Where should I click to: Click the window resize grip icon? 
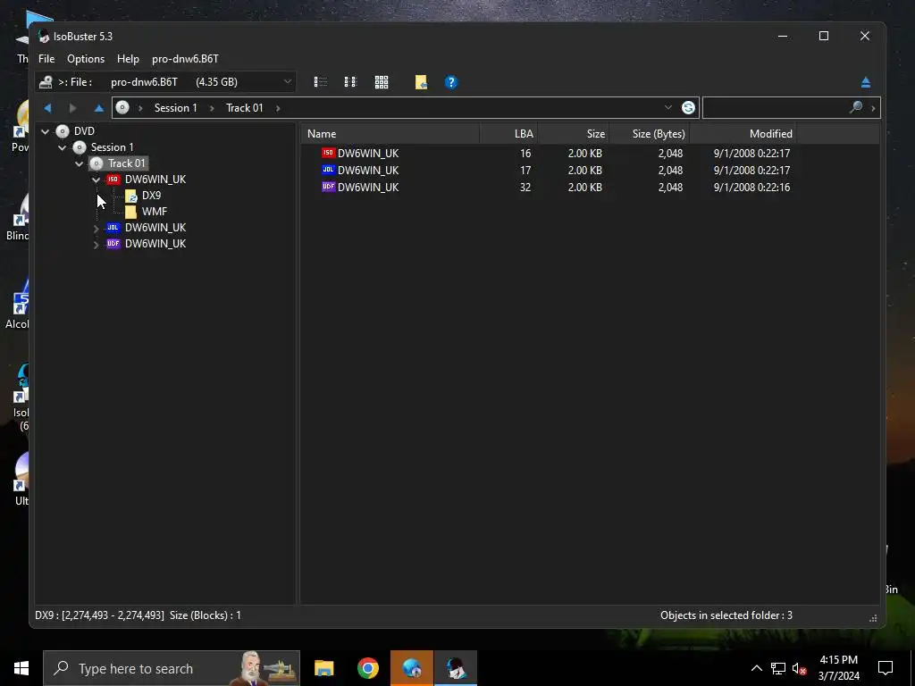click(873, 618)
